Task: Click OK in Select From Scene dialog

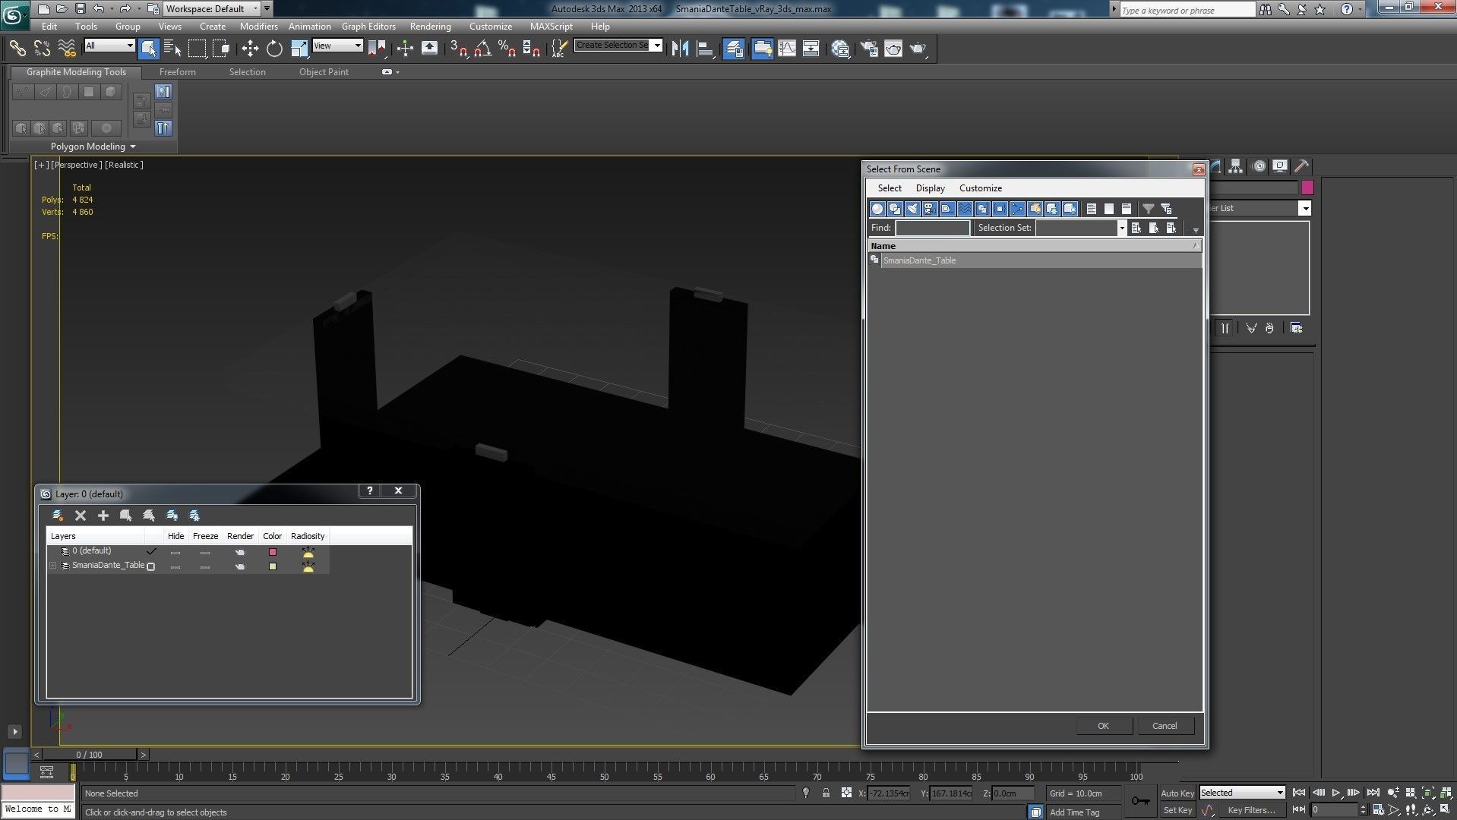Action: (1104, 726)
